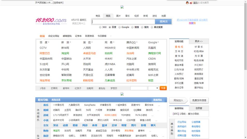
Task: Select the 百度 search engine radio button
Action: [x=110, y=27]
